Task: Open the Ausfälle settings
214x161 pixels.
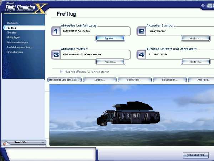Action: tap(201, 80)
